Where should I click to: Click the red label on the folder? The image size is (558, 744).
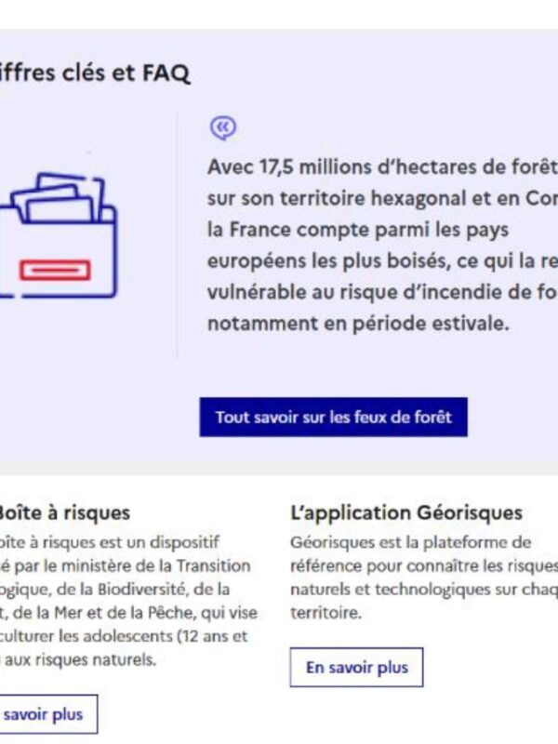[55, 271]
